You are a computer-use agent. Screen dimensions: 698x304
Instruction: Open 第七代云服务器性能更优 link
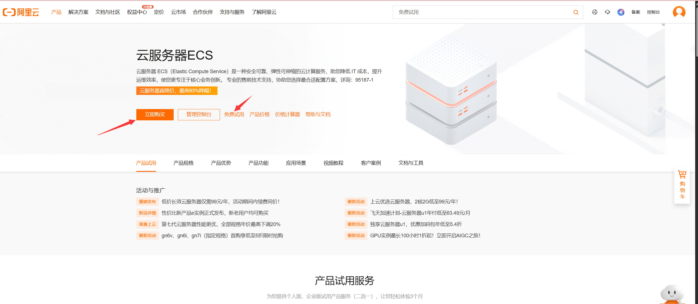(221, 224)
